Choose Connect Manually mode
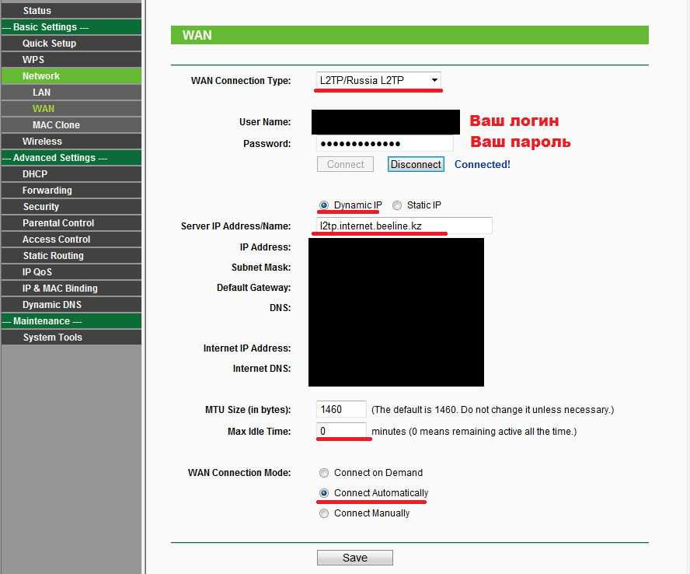This screenshot has height=574, width=690. tap(324, 513)
